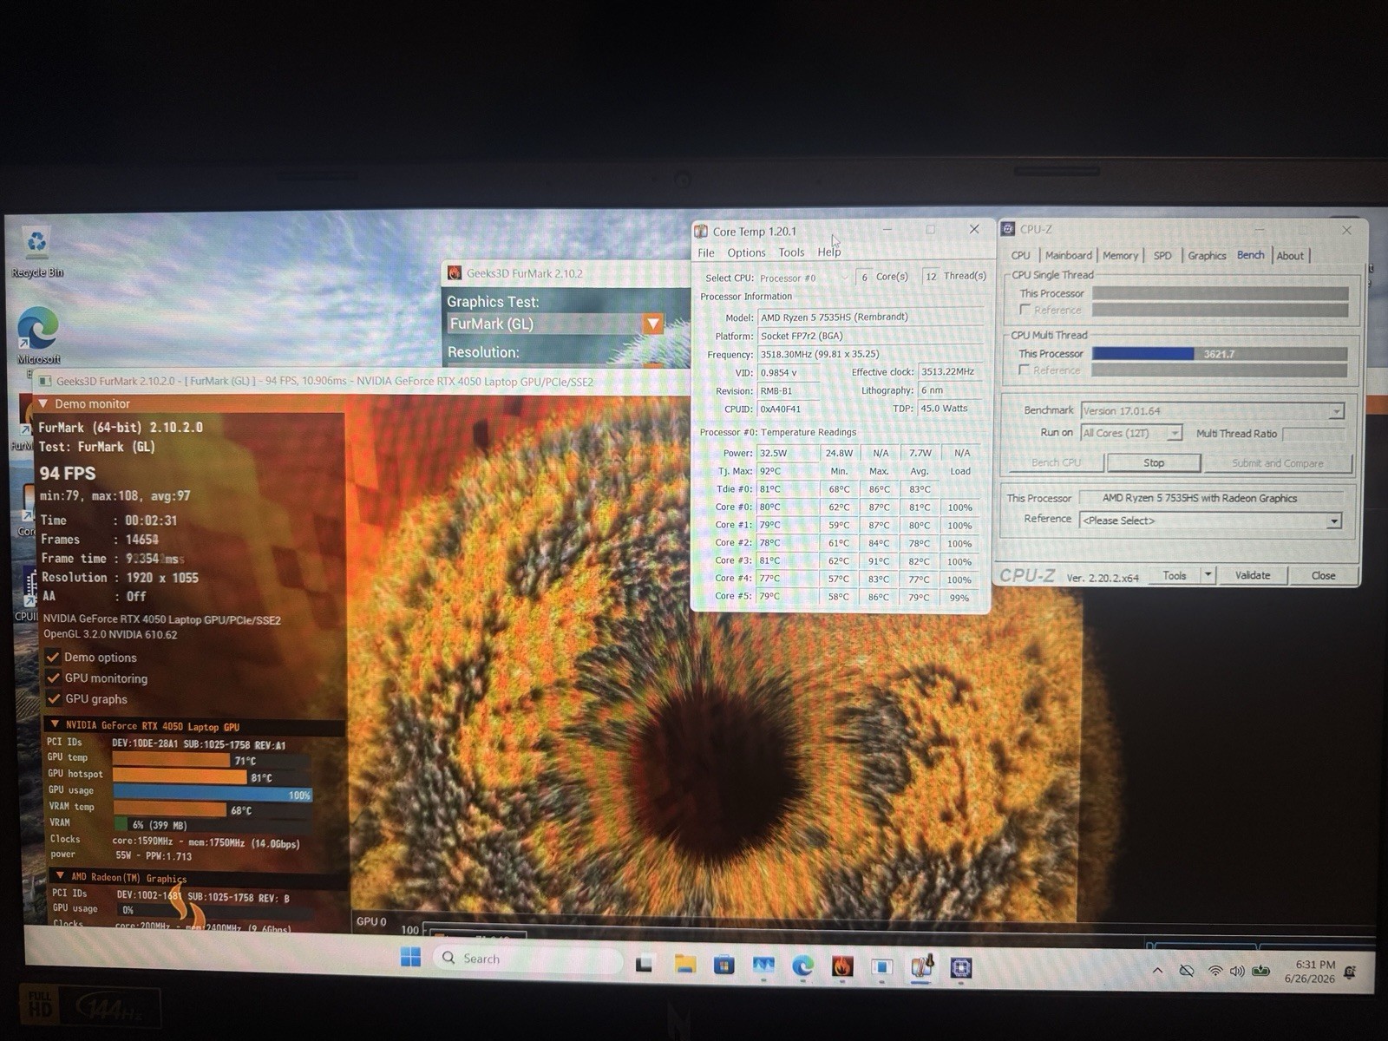Switch to About tab in CPU-Z
The width and height of the screenshot is (1388, 1041).
point(1290,255)
